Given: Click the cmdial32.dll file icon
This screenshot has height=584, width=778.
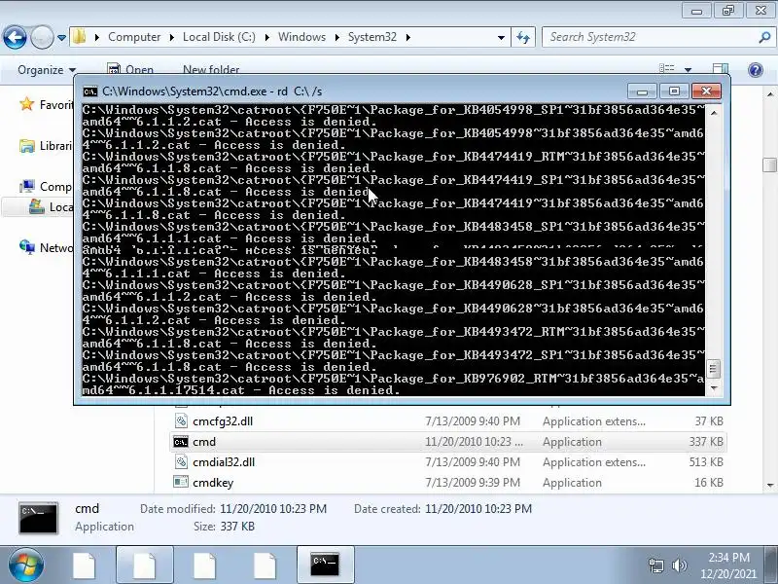Looking at the screenshot, I should [x=181, y=461].
